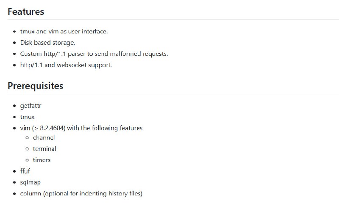Click the getfattr prerequisite

(x=31, y=106)
